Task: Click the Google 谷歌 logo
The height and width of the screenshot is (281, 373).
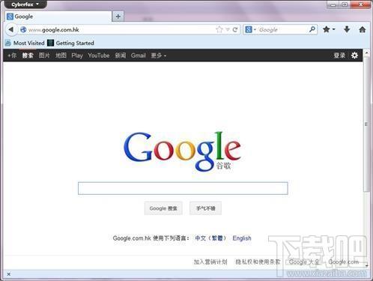Action: pos(182,151)
